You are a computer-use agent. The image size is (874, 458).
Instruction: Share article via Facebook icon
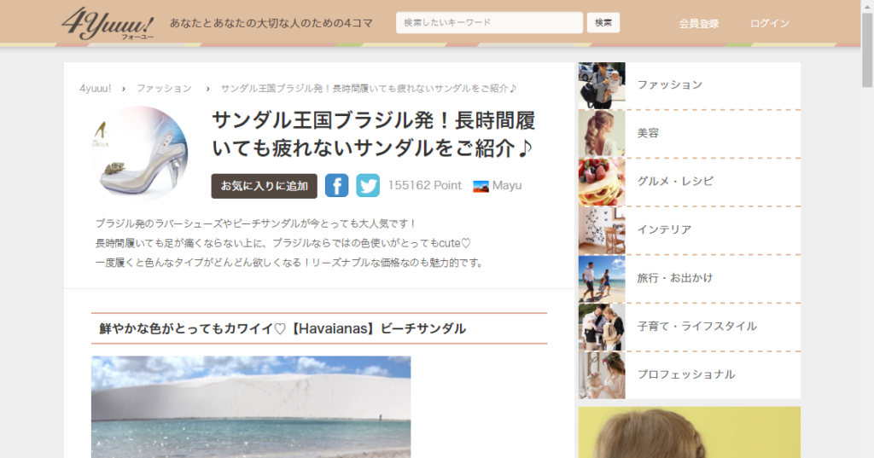[x=337, y=186]
